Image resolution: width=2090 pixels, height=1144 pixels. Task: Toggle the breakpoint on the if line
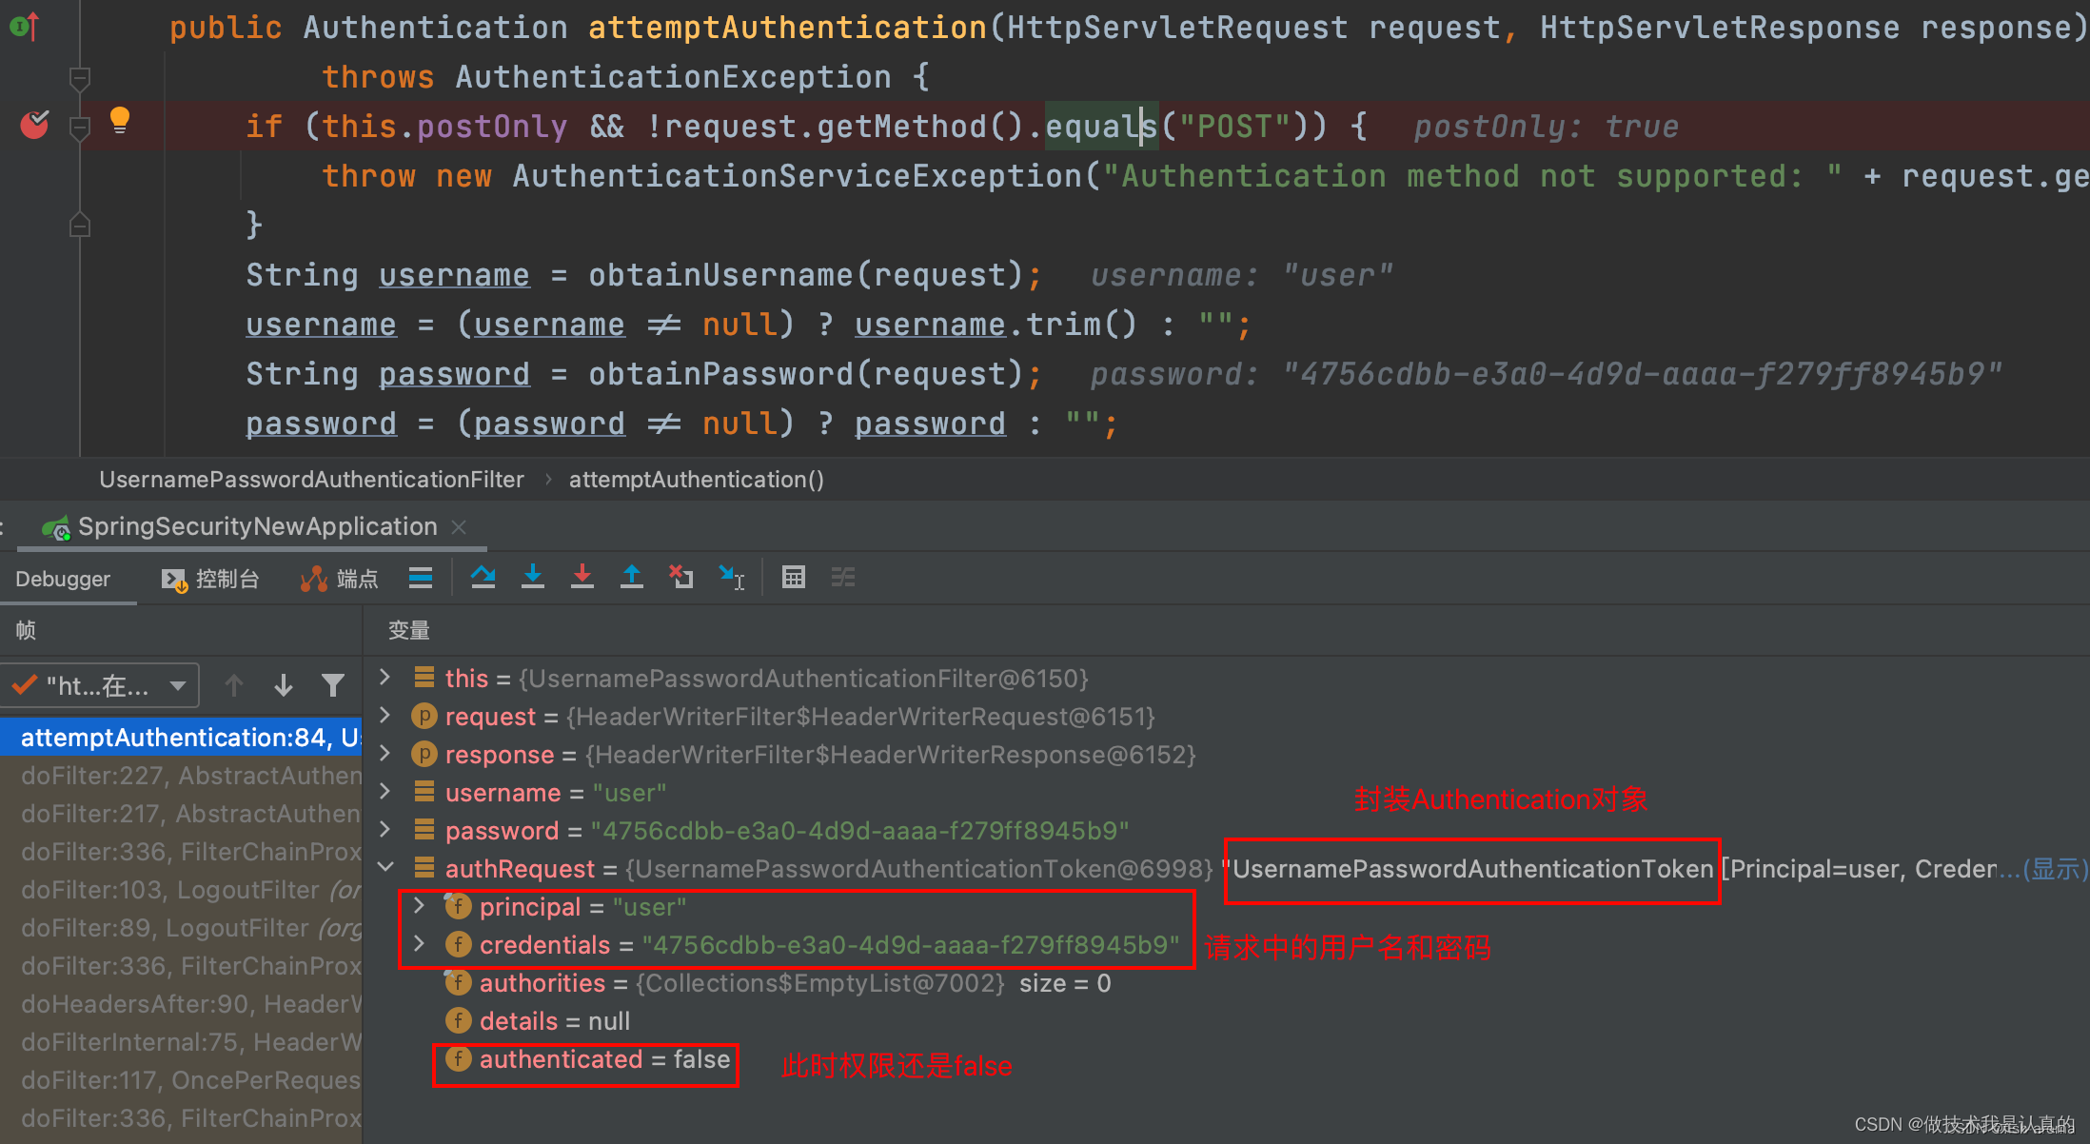tap(35, 125)
